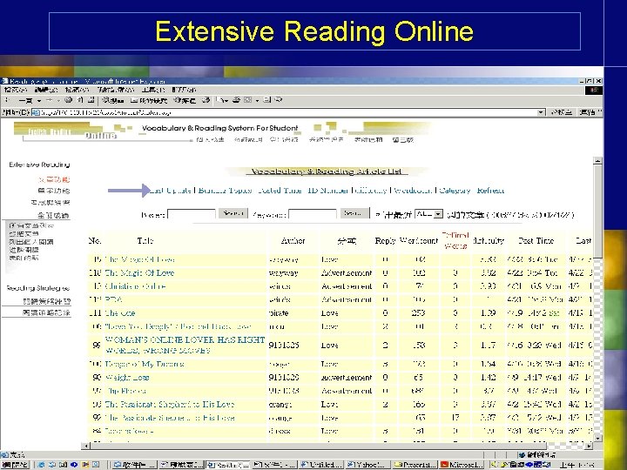Select 全班成績 in the left sidebar
This screenshot has height=470, width=627.
[x=54, y=216]
